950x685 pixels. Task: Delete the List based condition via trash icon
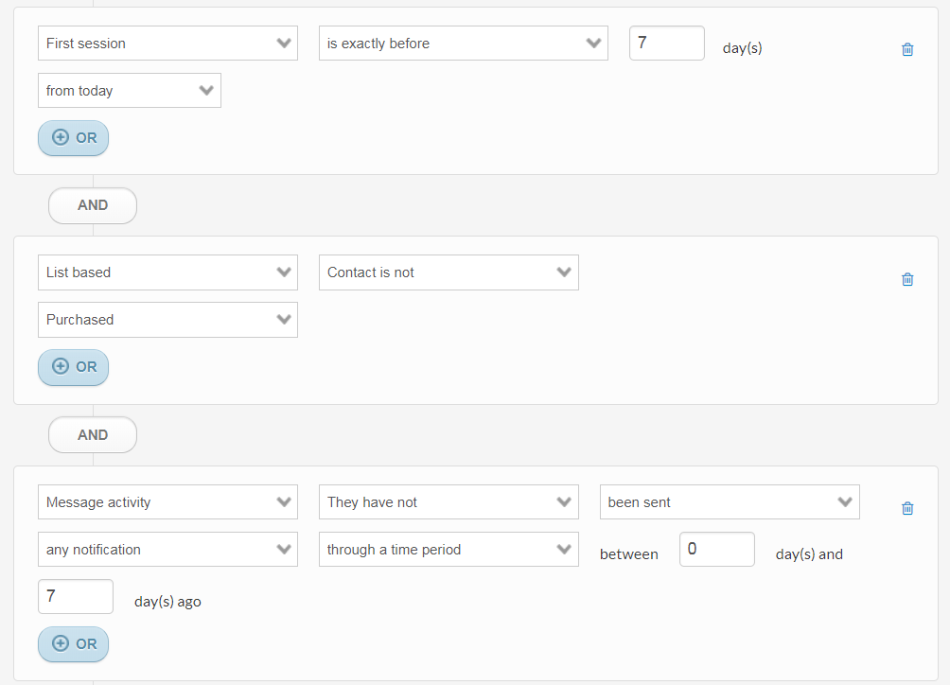coord(907,279)
